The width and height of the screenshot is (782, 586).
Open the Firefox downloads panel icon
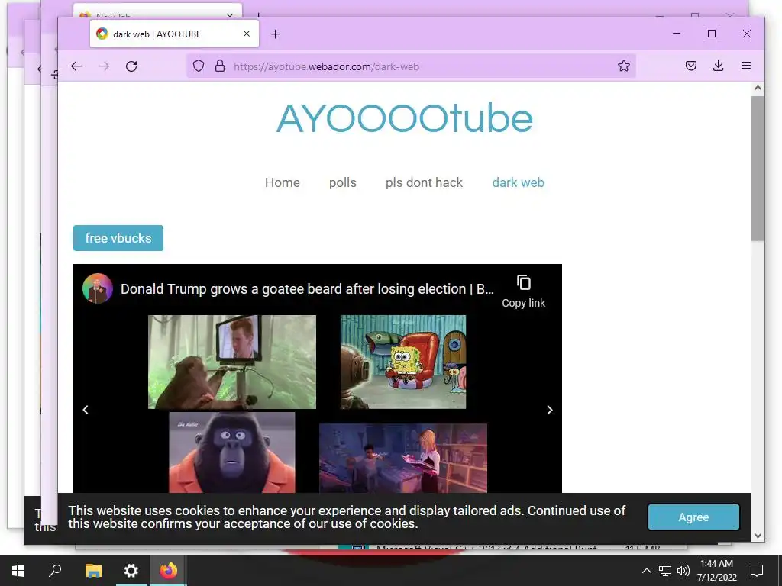(718, 66)
